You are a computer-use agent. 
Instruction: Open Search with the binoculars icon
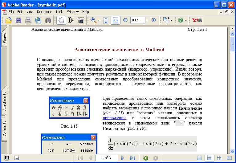pos(48,20)
